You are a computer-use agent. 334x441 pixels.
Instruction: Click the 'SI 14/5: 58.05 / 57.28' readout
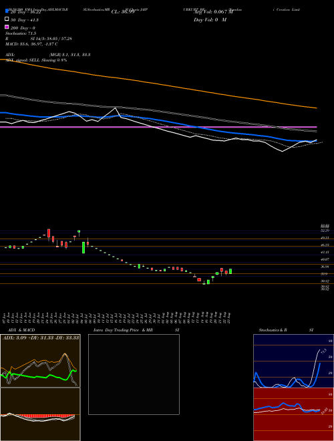pos(51,39)
